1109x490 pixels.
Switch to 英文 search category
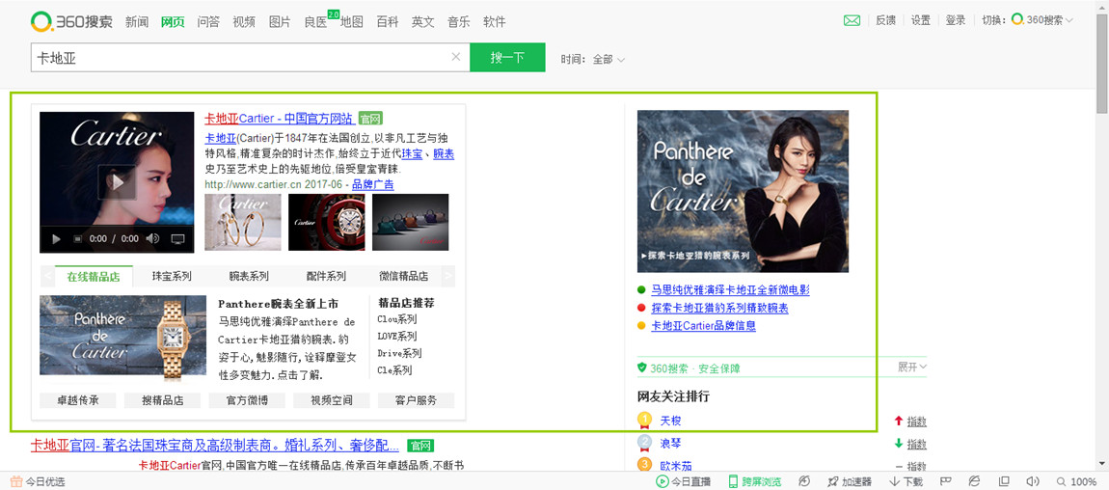point(423,22)
